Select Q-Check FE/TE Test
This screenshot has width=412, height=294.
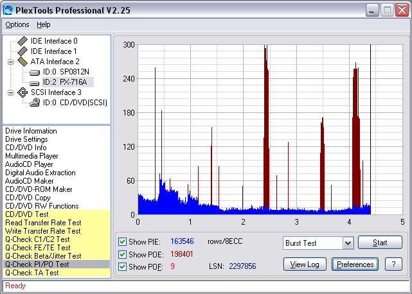coord(57,248)
